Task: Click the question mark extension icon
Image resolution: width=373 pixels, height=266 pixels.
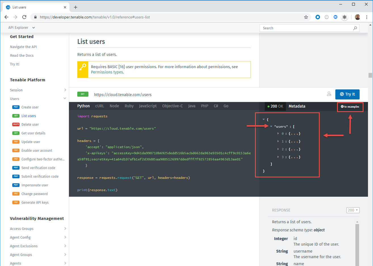Action: tap(326, 17)
